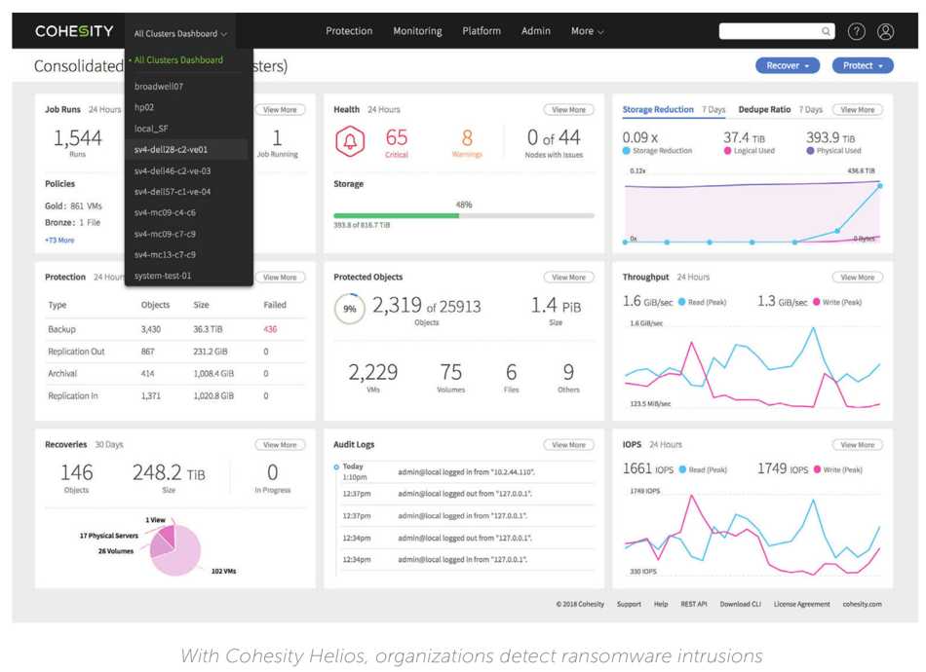Select All Clusters Dashboard in the list
Screen dimensions: 926x672
coord(178,59)
